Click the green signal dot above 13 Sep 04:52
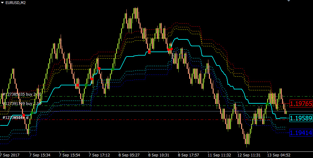Viewport: 313px width, 158px height. pyautogui.click(x=267, y=104)
